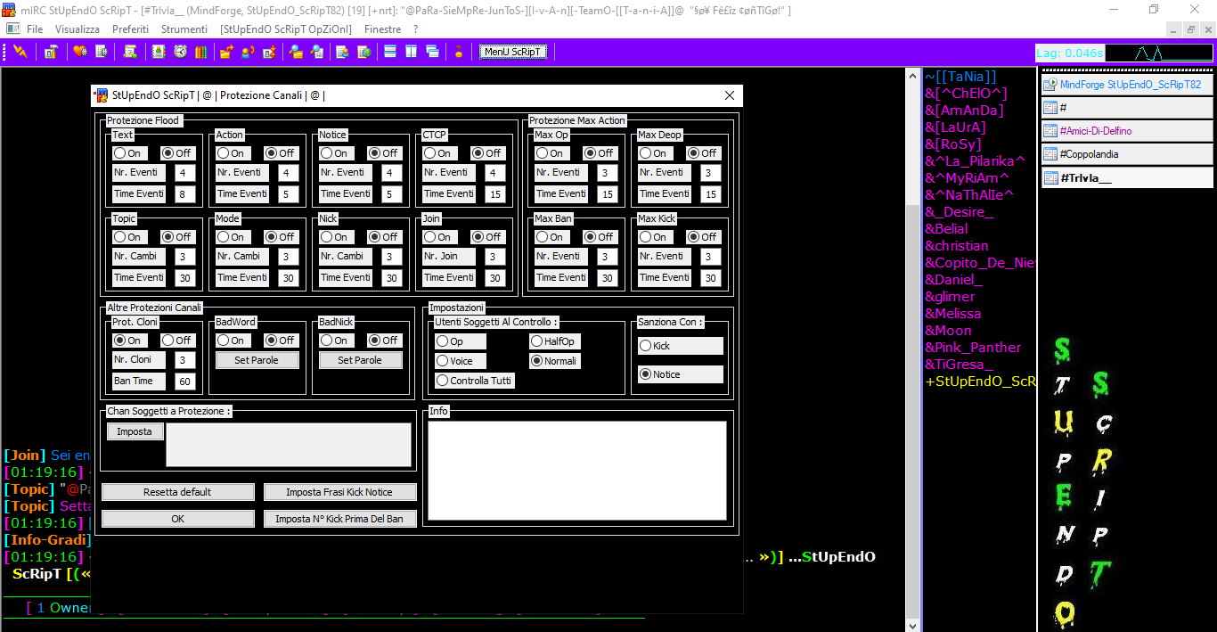Open the Finestre menu
The height and width of the screenshot is (632, 1217).
[383, 29]
